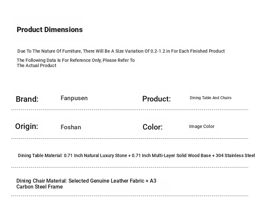259x198 pixels.
Task: Click the "Dining Table Material:" label
Action: (40, 156)
